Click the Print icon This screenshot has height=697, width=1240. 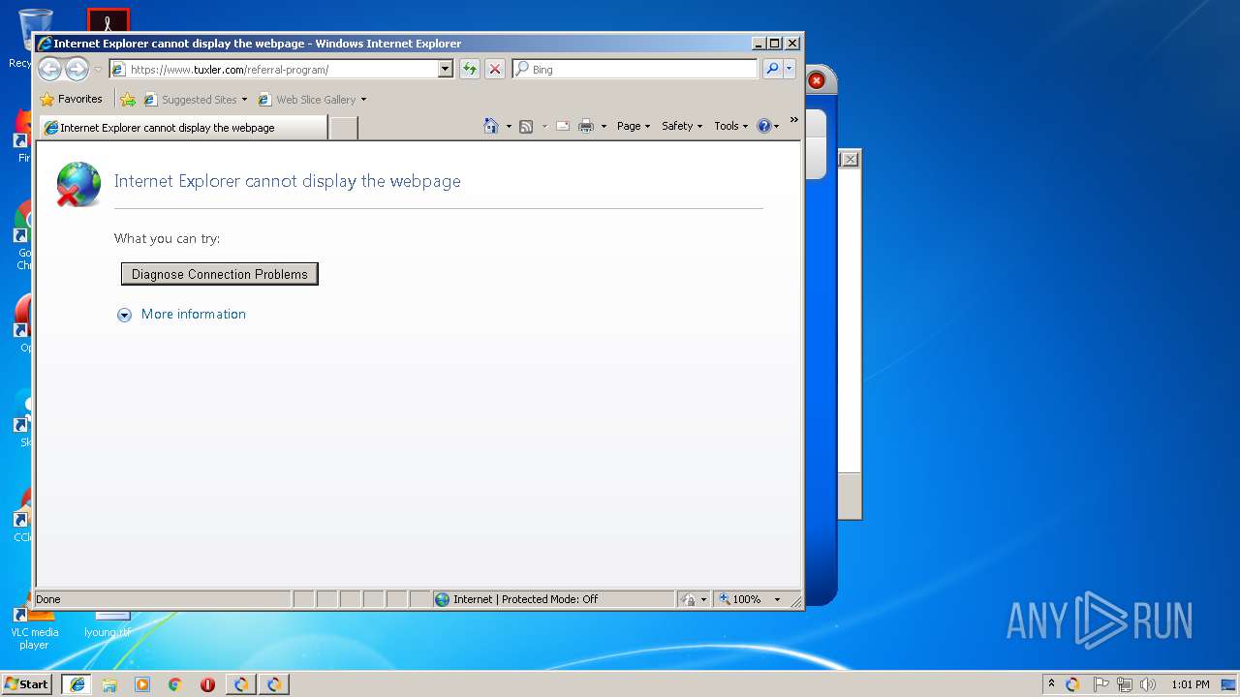586,126
